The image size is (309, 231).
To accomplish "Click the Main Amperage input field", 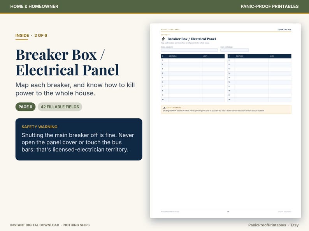I will click(x=235, y=50).
